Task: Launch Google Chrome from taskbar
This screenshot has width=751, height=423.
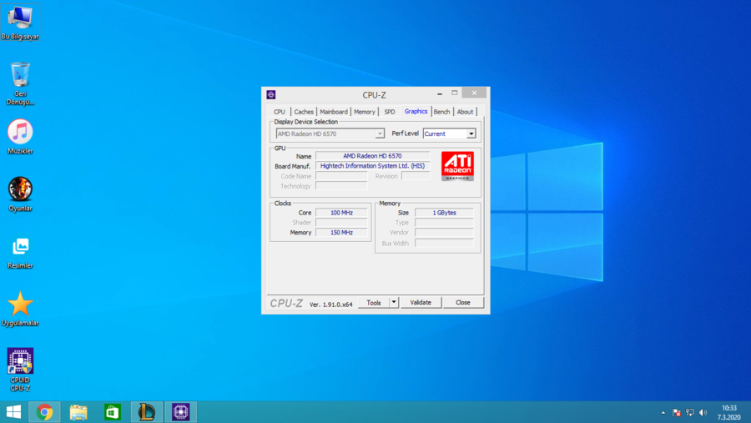Action: coord(44,412)
